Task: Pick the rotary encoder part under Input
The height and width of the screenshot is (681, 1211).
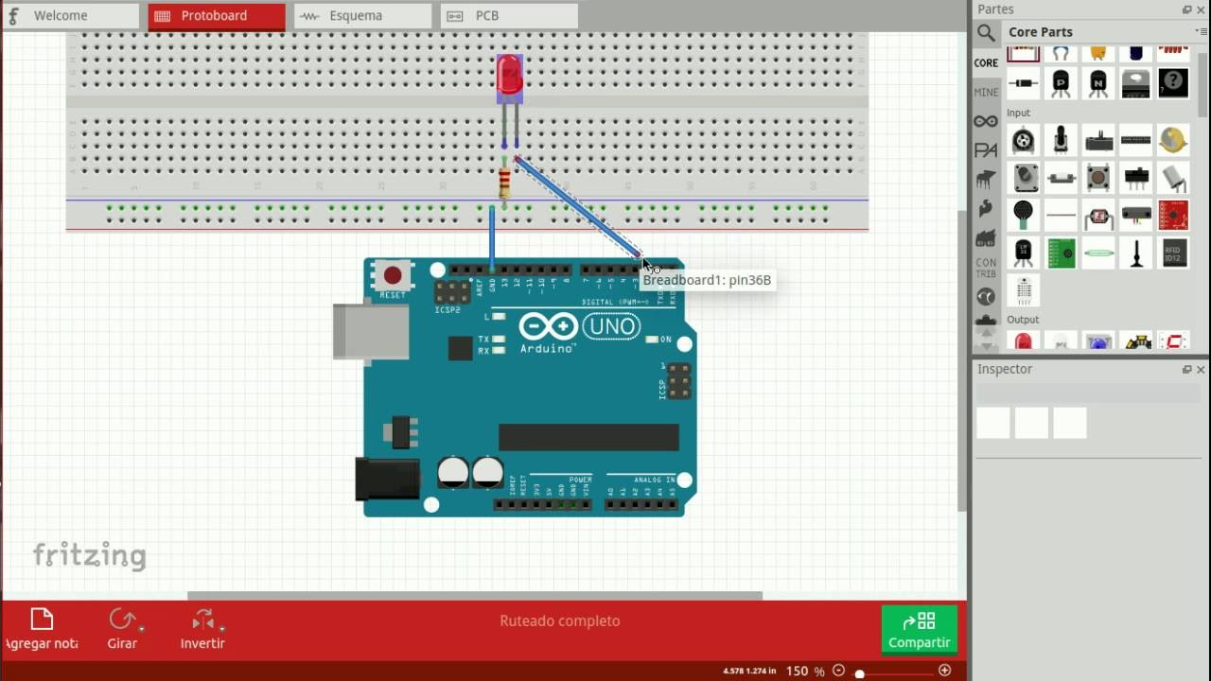Action: pos(1023,141)
